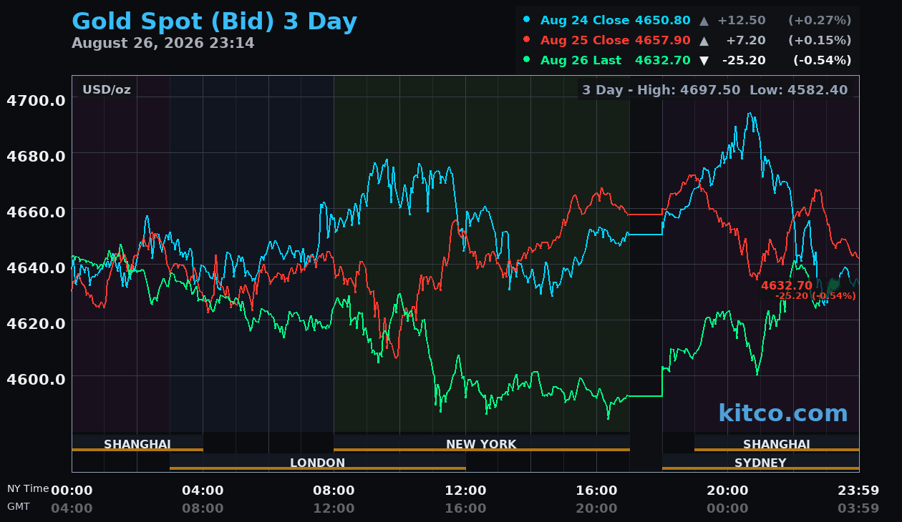
Task: Click the kitco.com logo
Action: pos(783,413)
